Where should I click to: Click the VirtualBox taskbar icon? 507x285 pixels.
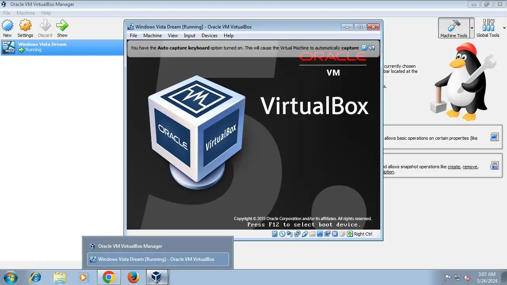(157, 277)
